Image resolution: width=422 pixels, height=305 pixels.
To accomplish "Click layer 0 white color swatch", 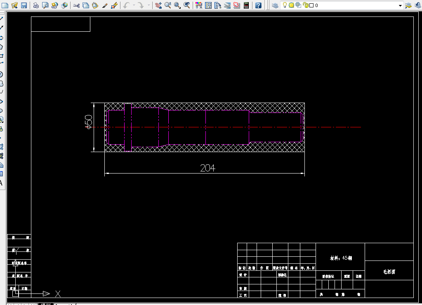I will (x=312, y=5).
